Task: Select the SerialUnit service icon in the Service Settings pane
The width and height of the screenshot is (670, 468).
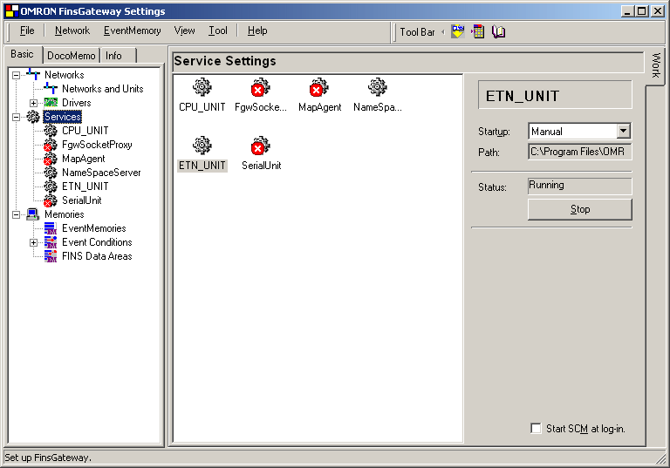Action: [260, 146]
